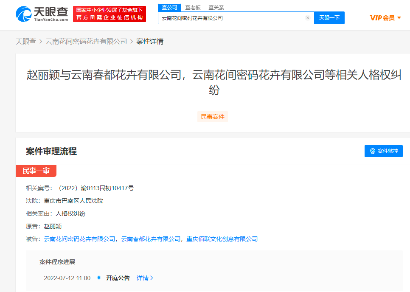
Task: Select case cause text 人格权纠纷
Action: [70, 213]
